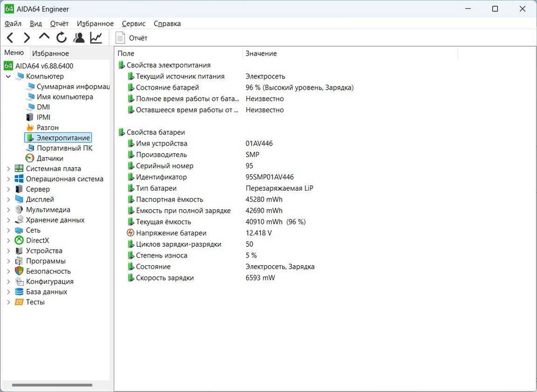Select the Программы tree icon
The image size is (537, 392).
point(19,261)
